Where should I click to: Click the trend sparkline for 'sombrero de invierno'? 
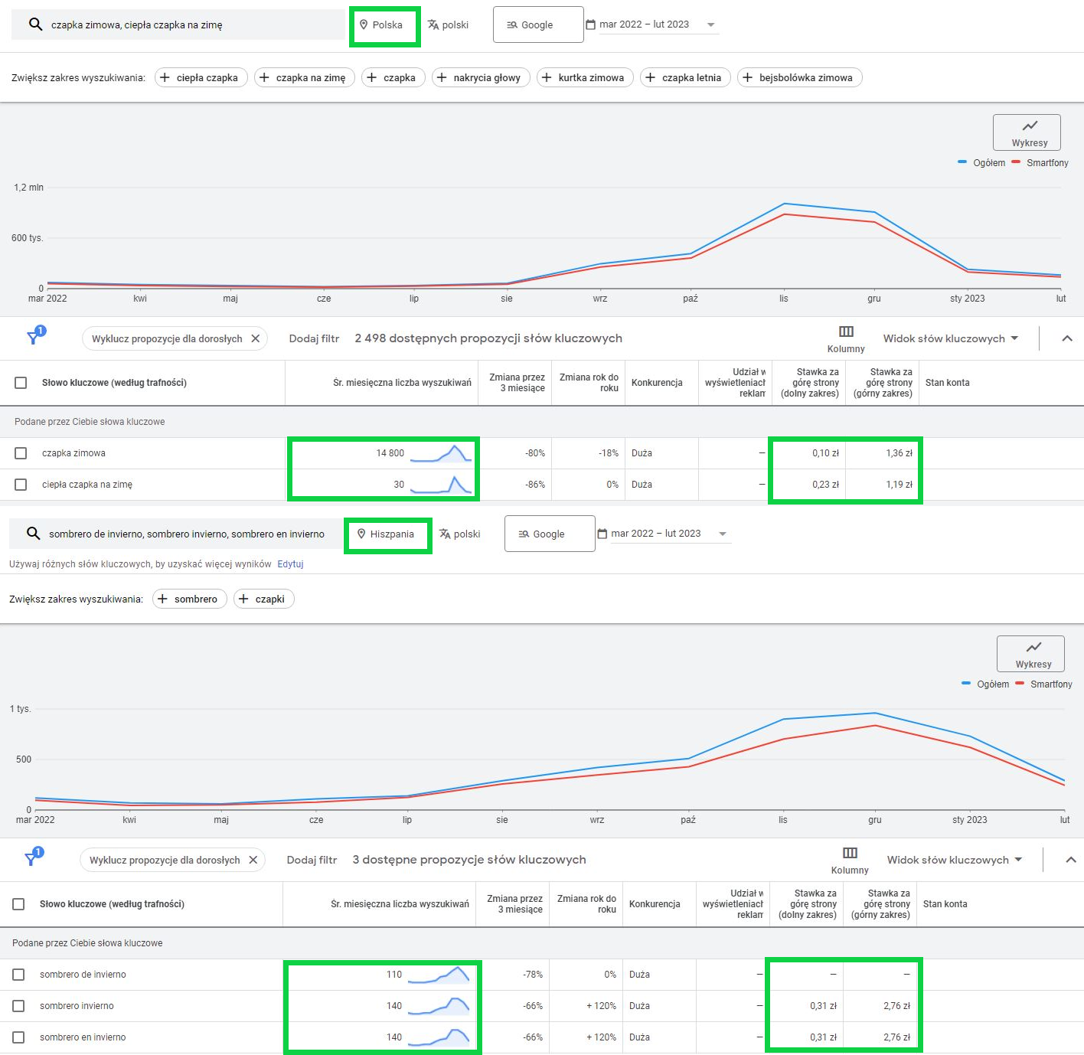pos(439,975)
